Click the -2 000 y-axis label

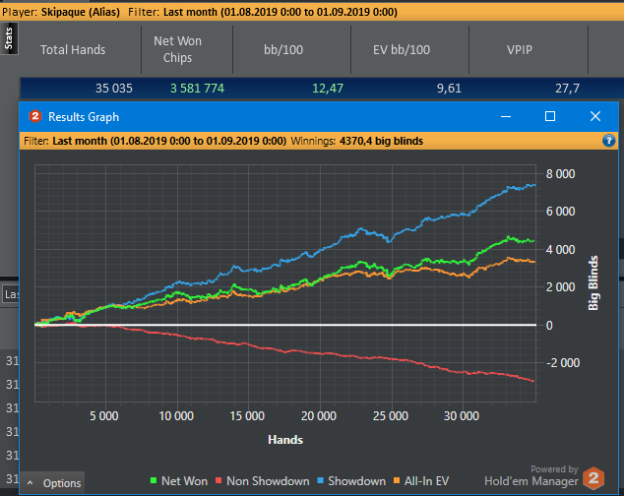pos(563,362)
